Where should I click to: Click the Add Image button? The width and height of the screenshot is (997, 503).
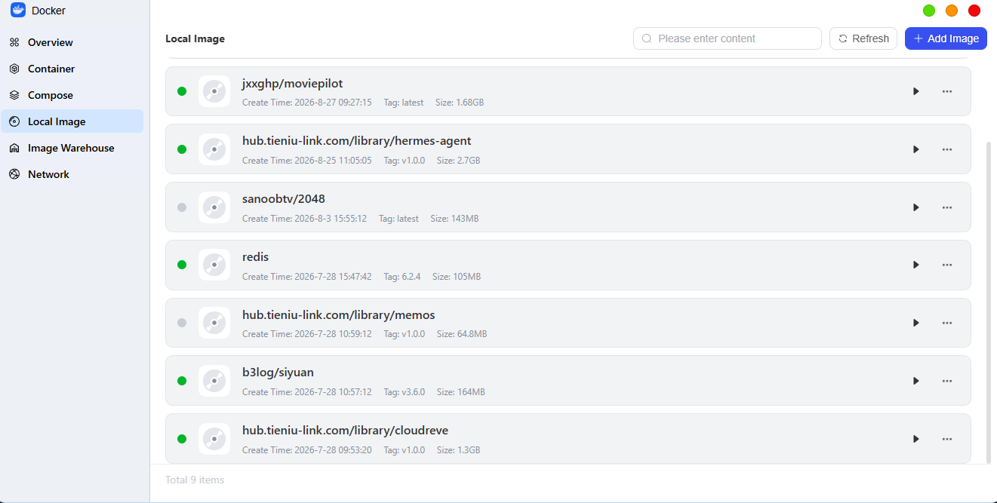[x=946, y=38]
